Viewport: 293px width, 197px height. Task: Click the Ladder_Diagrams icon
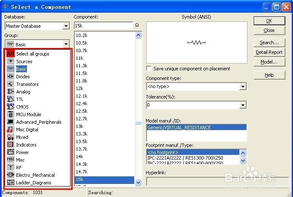[11, 182]
